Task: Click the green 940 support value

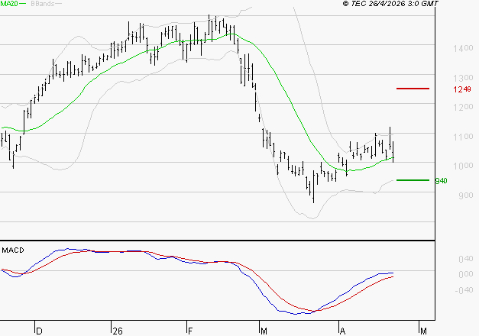Action: click(441, 181)
